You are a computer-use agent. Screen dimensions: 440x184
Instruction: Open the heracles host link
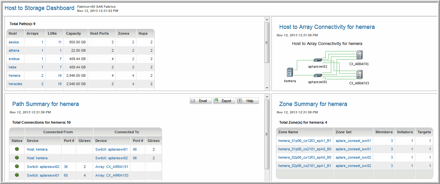[15, 84]
